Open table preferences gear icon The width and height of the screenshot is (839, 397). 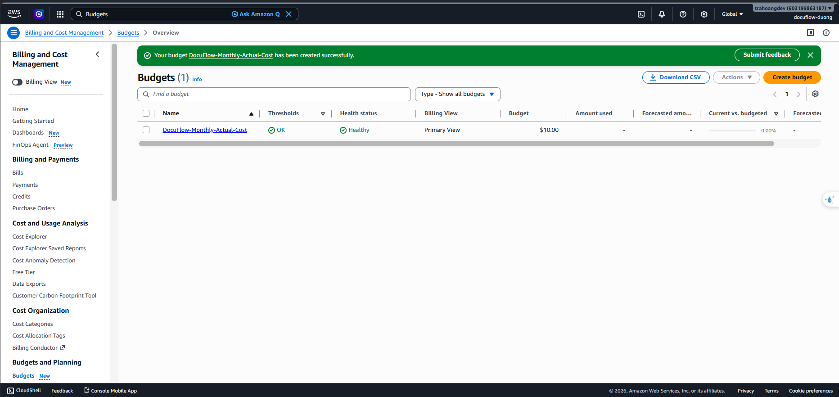click(x=815, y=94)
